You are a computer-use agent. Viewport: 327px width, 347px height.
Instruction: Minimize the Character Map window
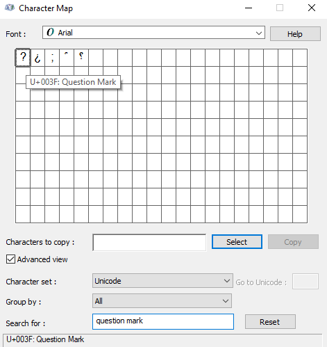click(x=249, y=8)
